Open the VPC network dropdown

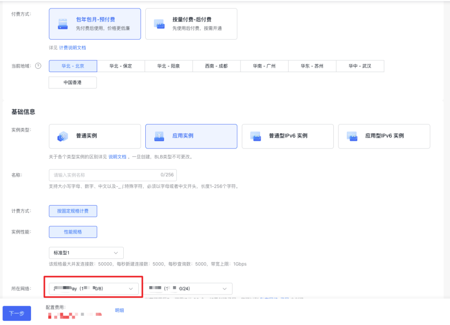pos(94,289)
